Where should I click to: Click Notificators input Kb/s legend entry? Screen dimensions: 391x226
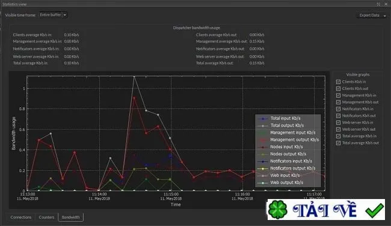point(285,161)
